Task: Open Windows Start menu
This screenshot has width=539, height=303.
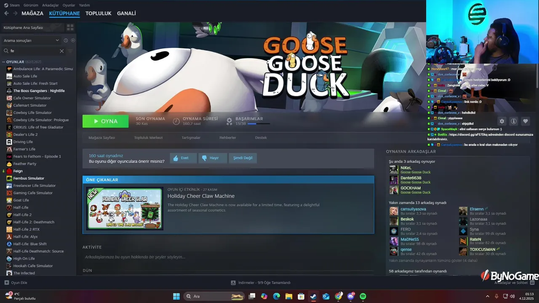Action: (176, 296)
